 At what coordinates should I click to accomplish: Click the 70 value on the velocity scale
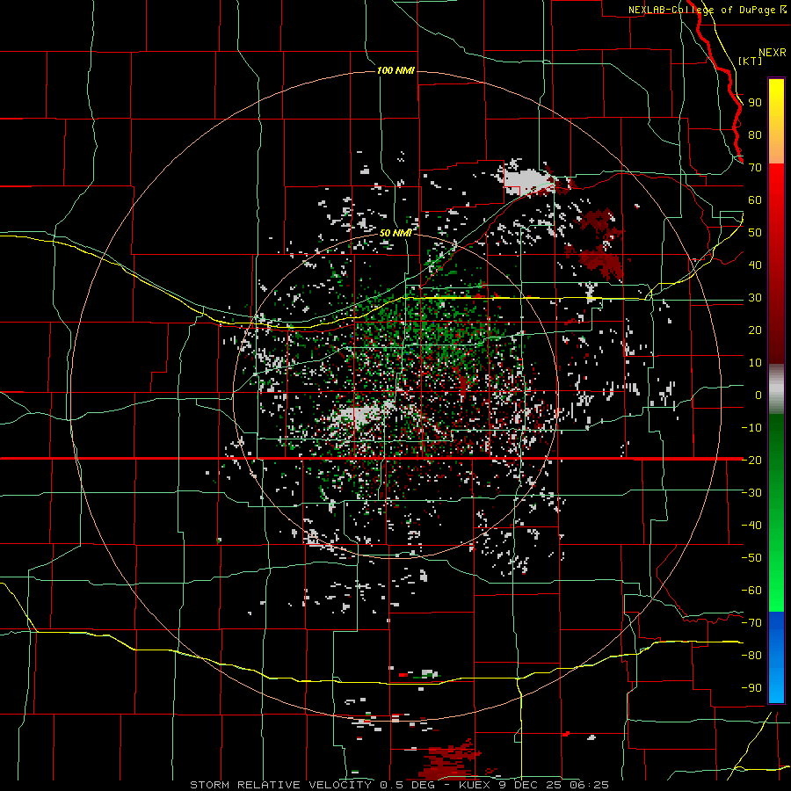(x=755, y=168)
